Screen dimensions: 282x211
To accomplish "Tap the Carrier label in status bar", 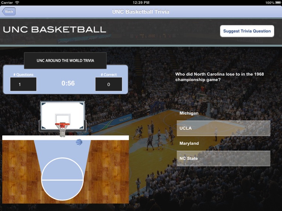I will 7,3.
